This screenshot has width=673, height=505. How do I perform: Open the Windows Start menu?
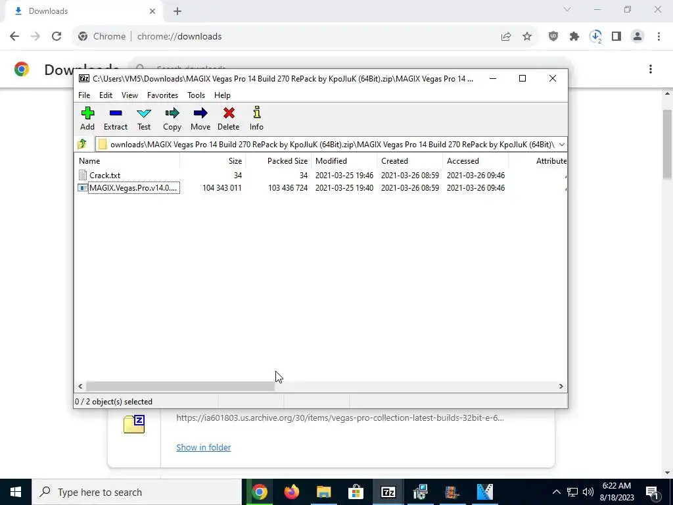(x=16, y=492)
